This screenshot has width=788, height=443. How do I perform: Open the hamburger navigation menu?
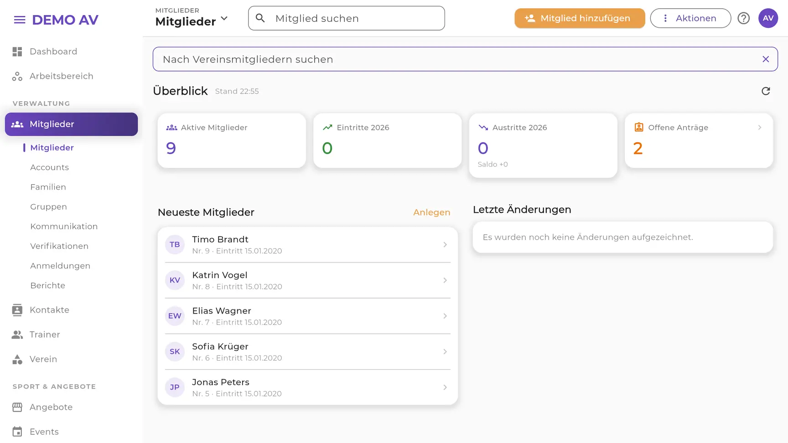20,20
